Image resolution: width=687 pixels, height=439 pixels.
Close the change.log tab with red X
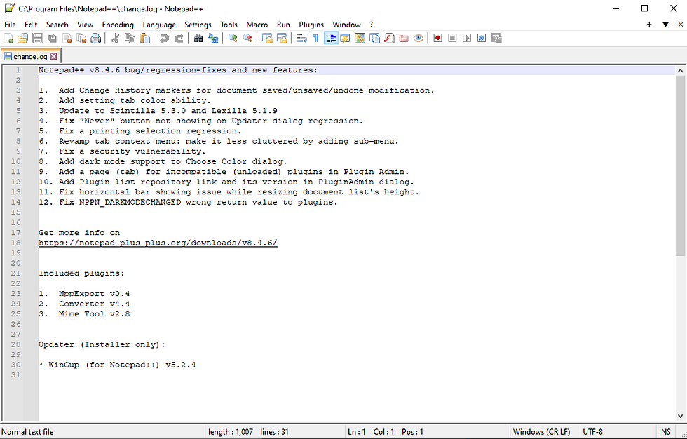53,56
